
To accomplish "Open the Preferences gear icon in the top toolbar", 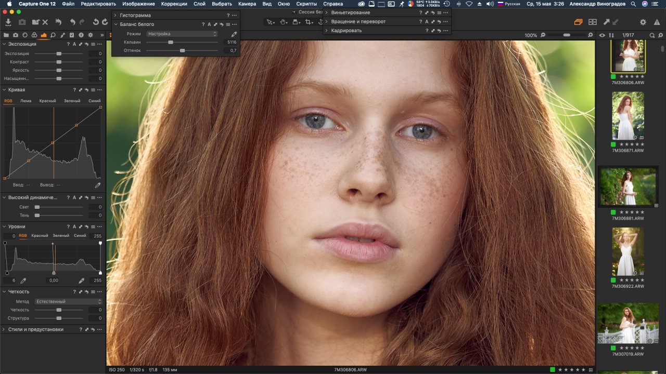I will (x=643, y=22).
